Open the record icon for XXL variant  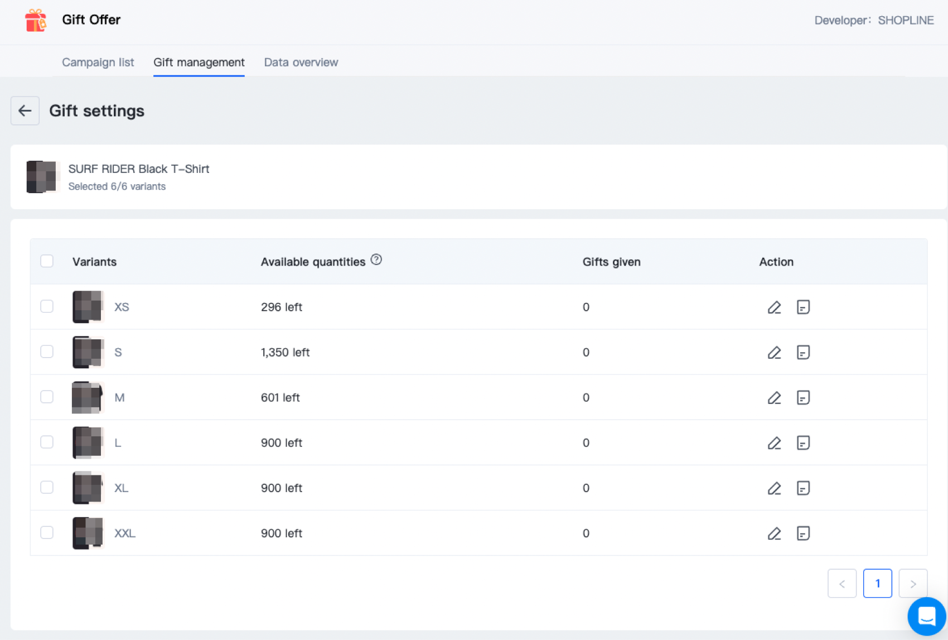803,533
